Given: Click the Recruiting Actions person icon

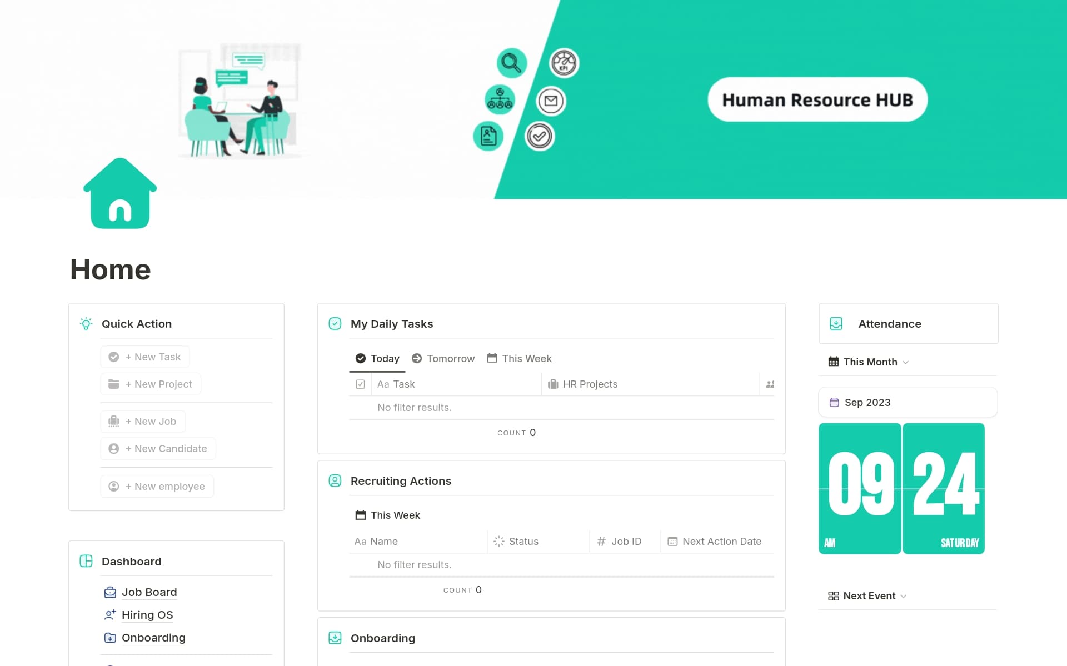Looking at the screenshot, I should click(335, 481).
